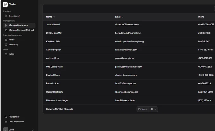Click the Name column header label
Viewport: 215px width, 131px height.
49,17
